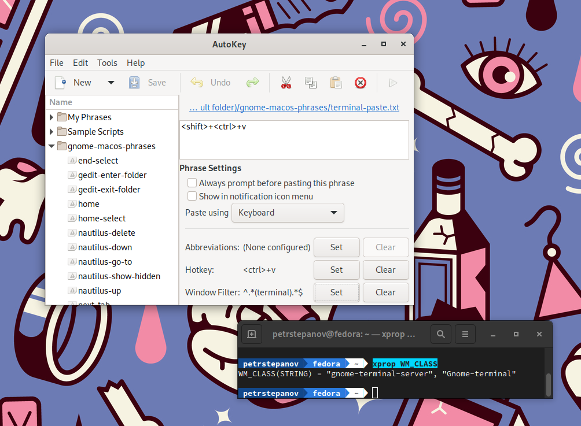Select the gedit-enter-folder phrase

pyautogui.click(x=112, y=175)
